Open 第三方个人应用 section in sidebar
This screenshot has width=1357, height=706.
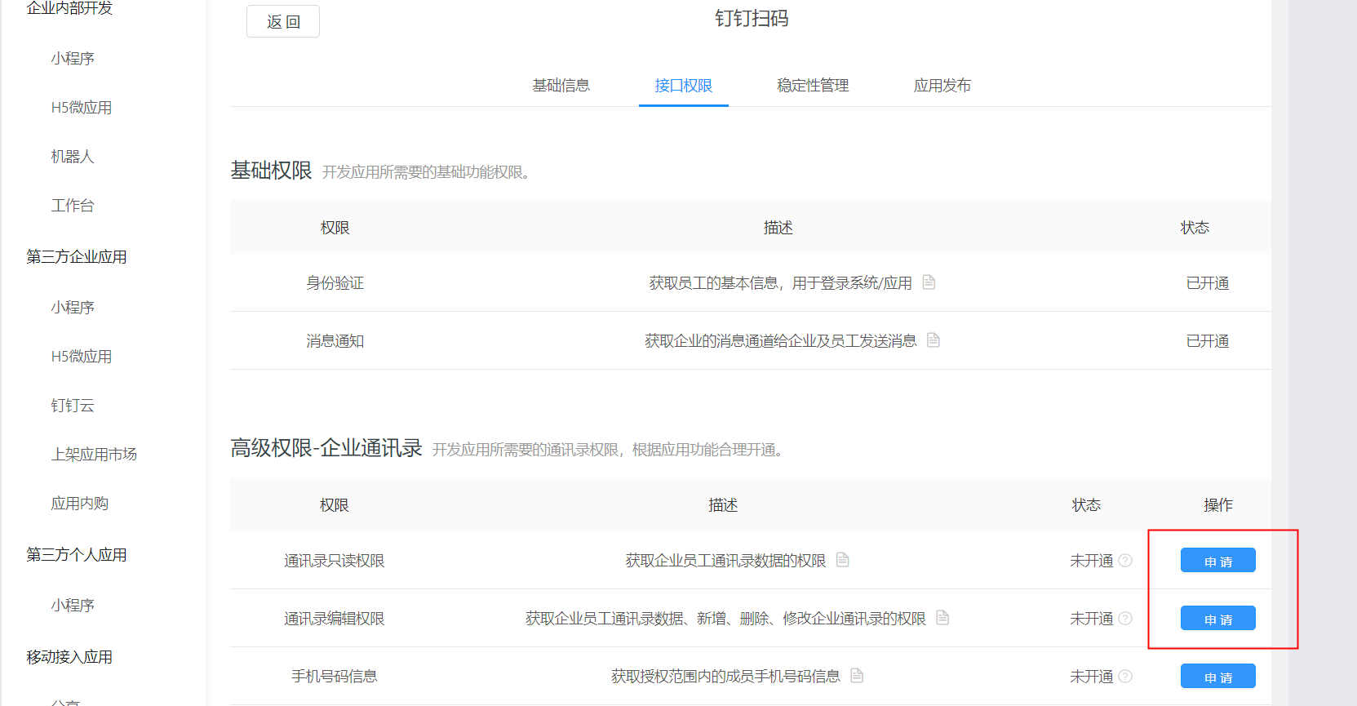[77, 555]
